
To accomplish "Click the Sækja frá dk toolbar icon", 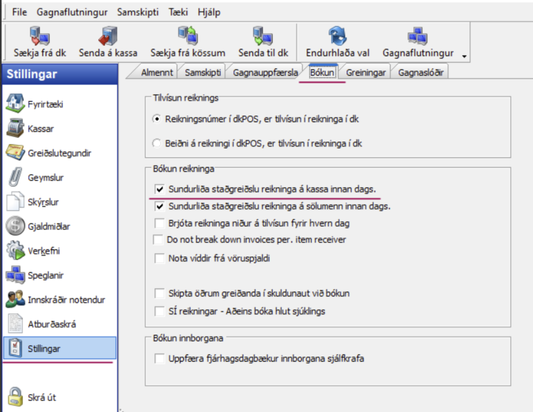I will point(39,36).
